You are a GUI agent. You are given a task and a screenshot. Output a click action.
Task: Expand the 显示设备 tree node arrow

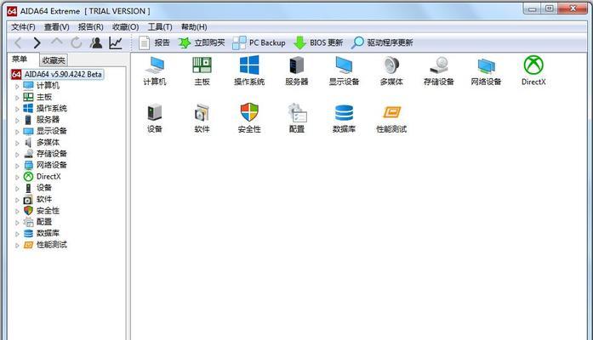pos(17,132)
